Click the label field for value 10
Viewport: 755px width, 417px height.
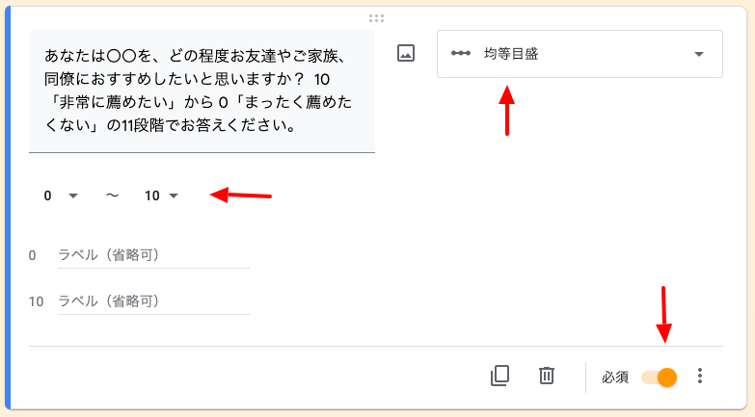[x=154, y=301]
